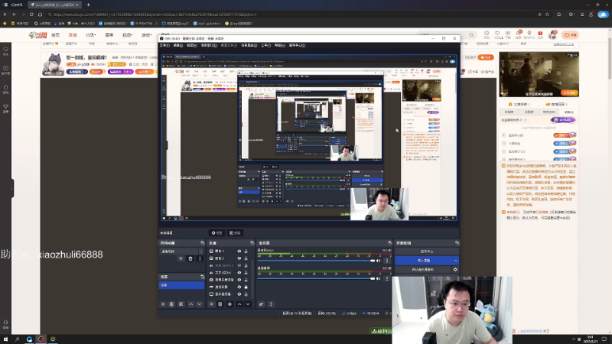
Task: Open the Douyu 赛事 nav item
Action: pyautogui.click(x=109, y=35)
